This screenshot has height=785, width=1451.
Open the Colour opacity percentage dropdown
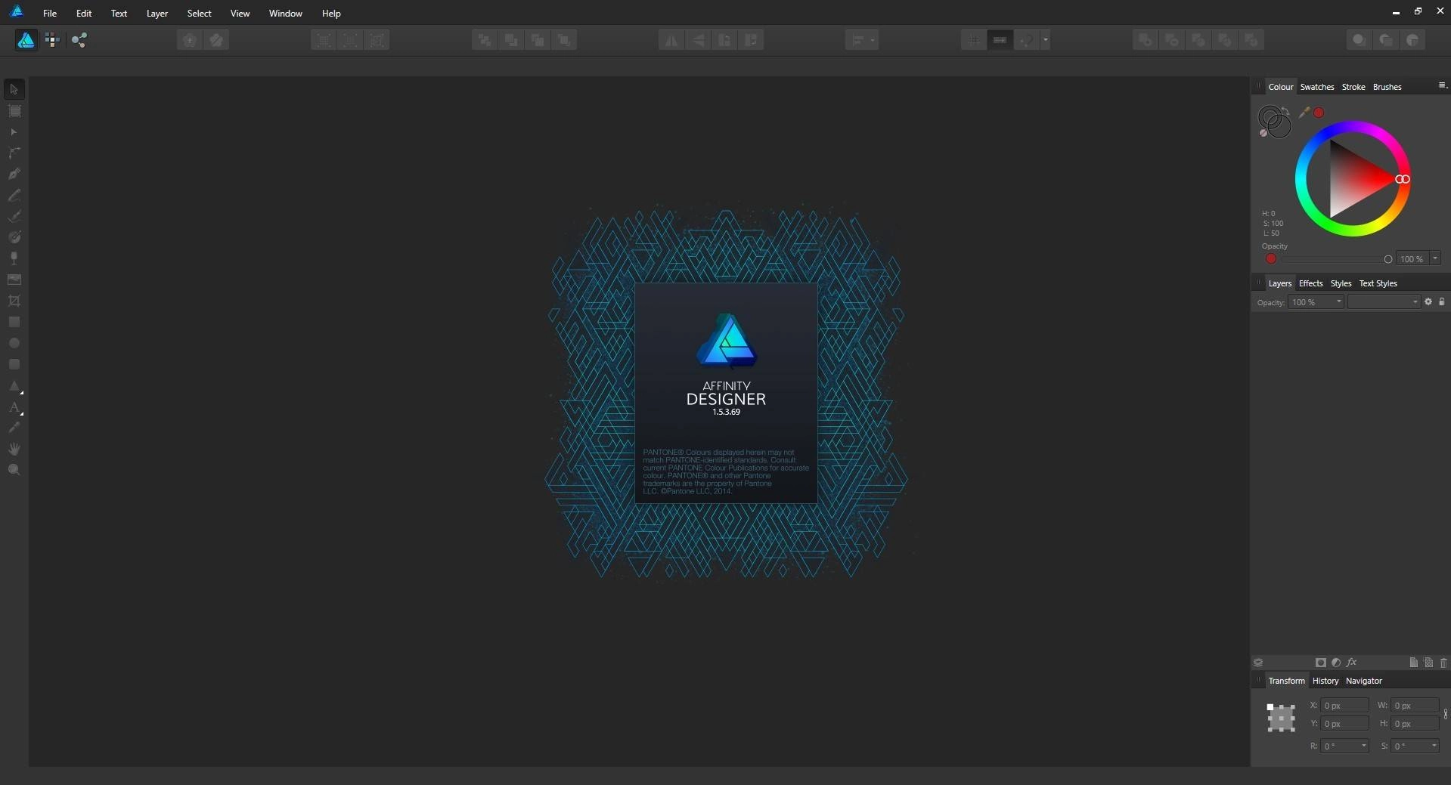point(1435,258)
